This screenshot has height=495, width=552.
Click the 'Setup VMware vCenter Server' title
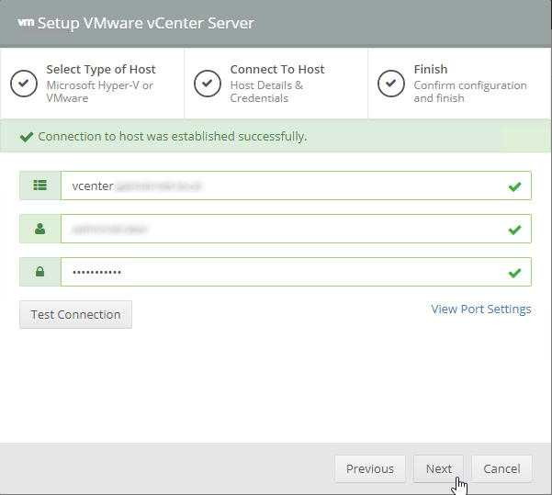click(146, 23)
